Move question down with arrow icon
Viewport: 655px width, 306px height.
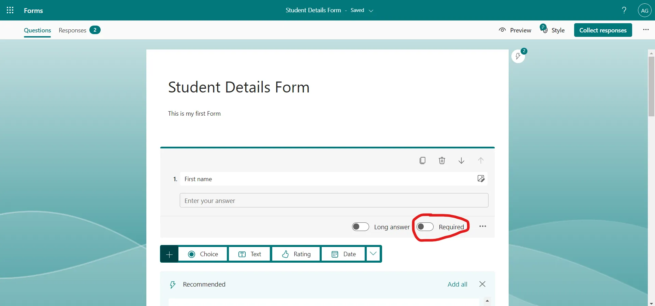461,160
